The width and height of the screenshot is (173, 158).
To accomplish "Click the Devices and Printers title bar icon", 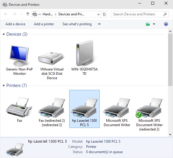I will [x=5, y=5].
